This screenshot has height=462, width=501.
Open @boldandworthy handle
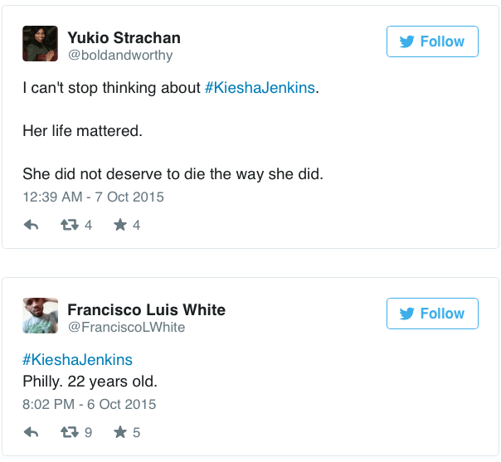[x=119, y=56]
